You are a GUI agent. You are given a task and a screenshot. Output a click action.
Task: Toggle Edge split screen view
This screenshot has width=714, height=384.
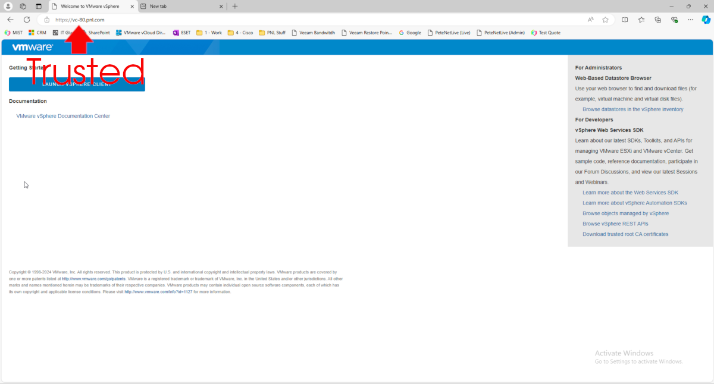625,20
